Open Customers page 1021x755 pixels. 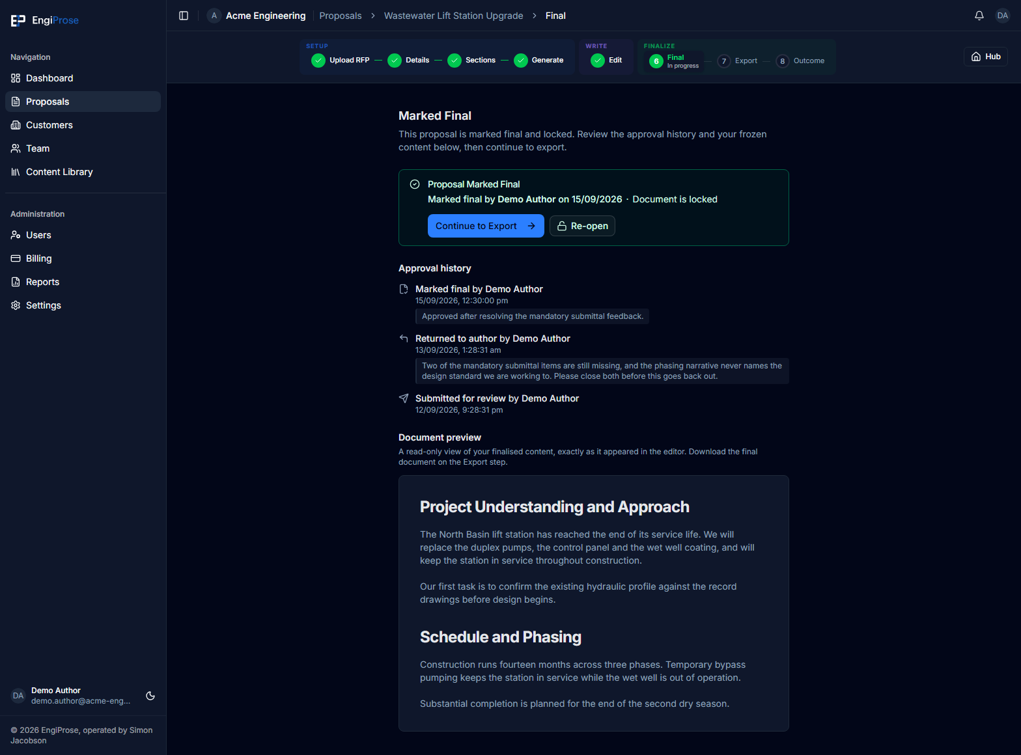tap(83, 125)
